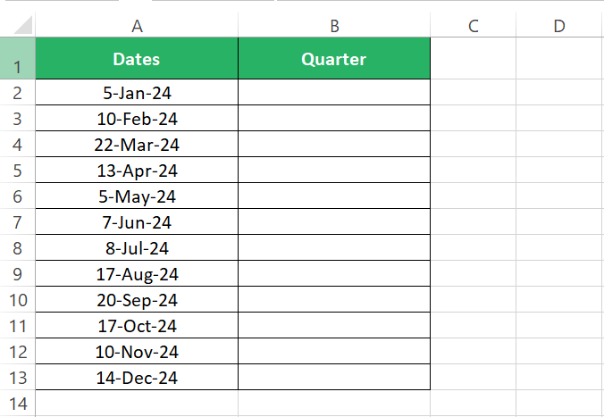Select the cell containing 17-Oct-24
The image size is (604, 417).
[x=137, y=326]
